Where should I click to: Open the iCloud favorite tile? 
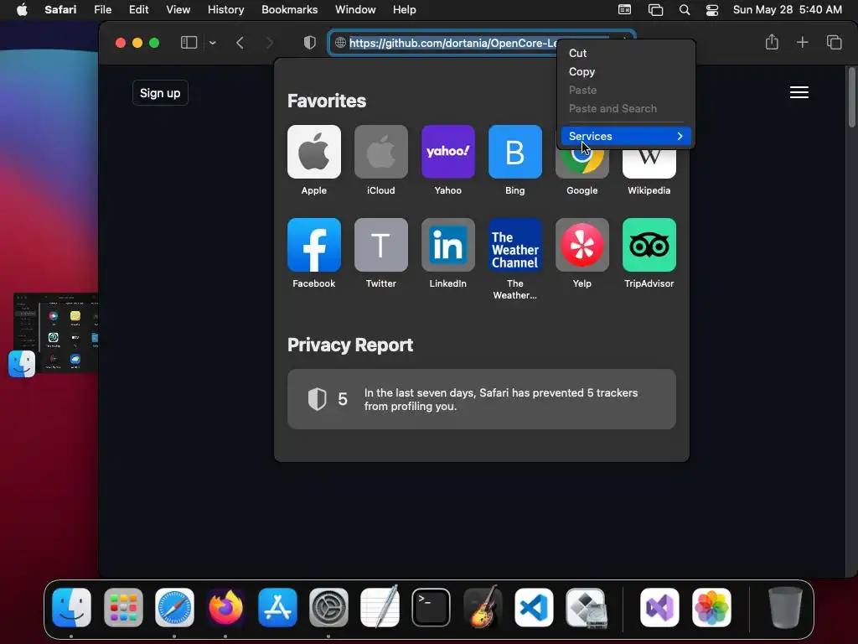tap(381, 152)
